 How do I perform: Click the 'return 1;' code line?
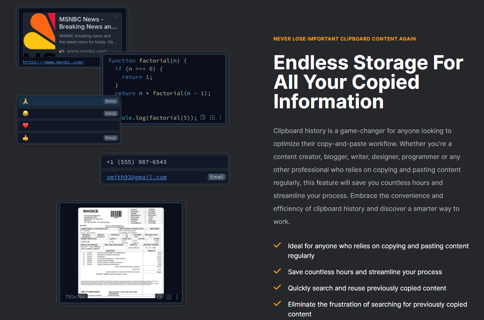coord(137,77)
